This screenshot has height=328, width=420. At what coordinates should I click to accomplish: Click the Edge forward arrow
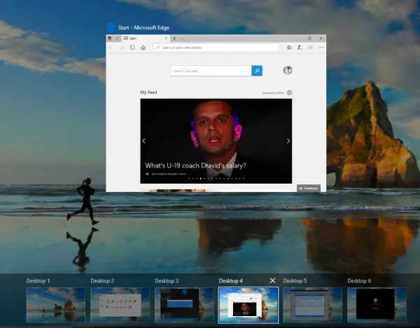[122, 48]
